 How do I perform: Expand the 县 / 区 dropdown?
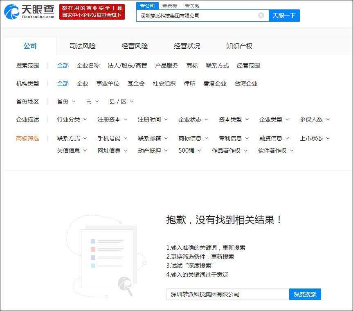click(x=121, y=101)
